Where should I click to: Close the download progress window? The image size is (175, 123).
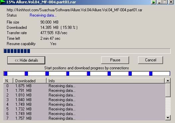pyautogui.click(x=171, y=2)
